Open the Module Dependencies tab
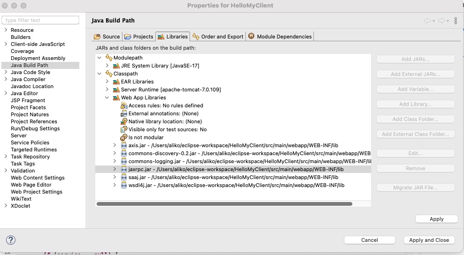The image size is (464, 255). coord(280,37)
